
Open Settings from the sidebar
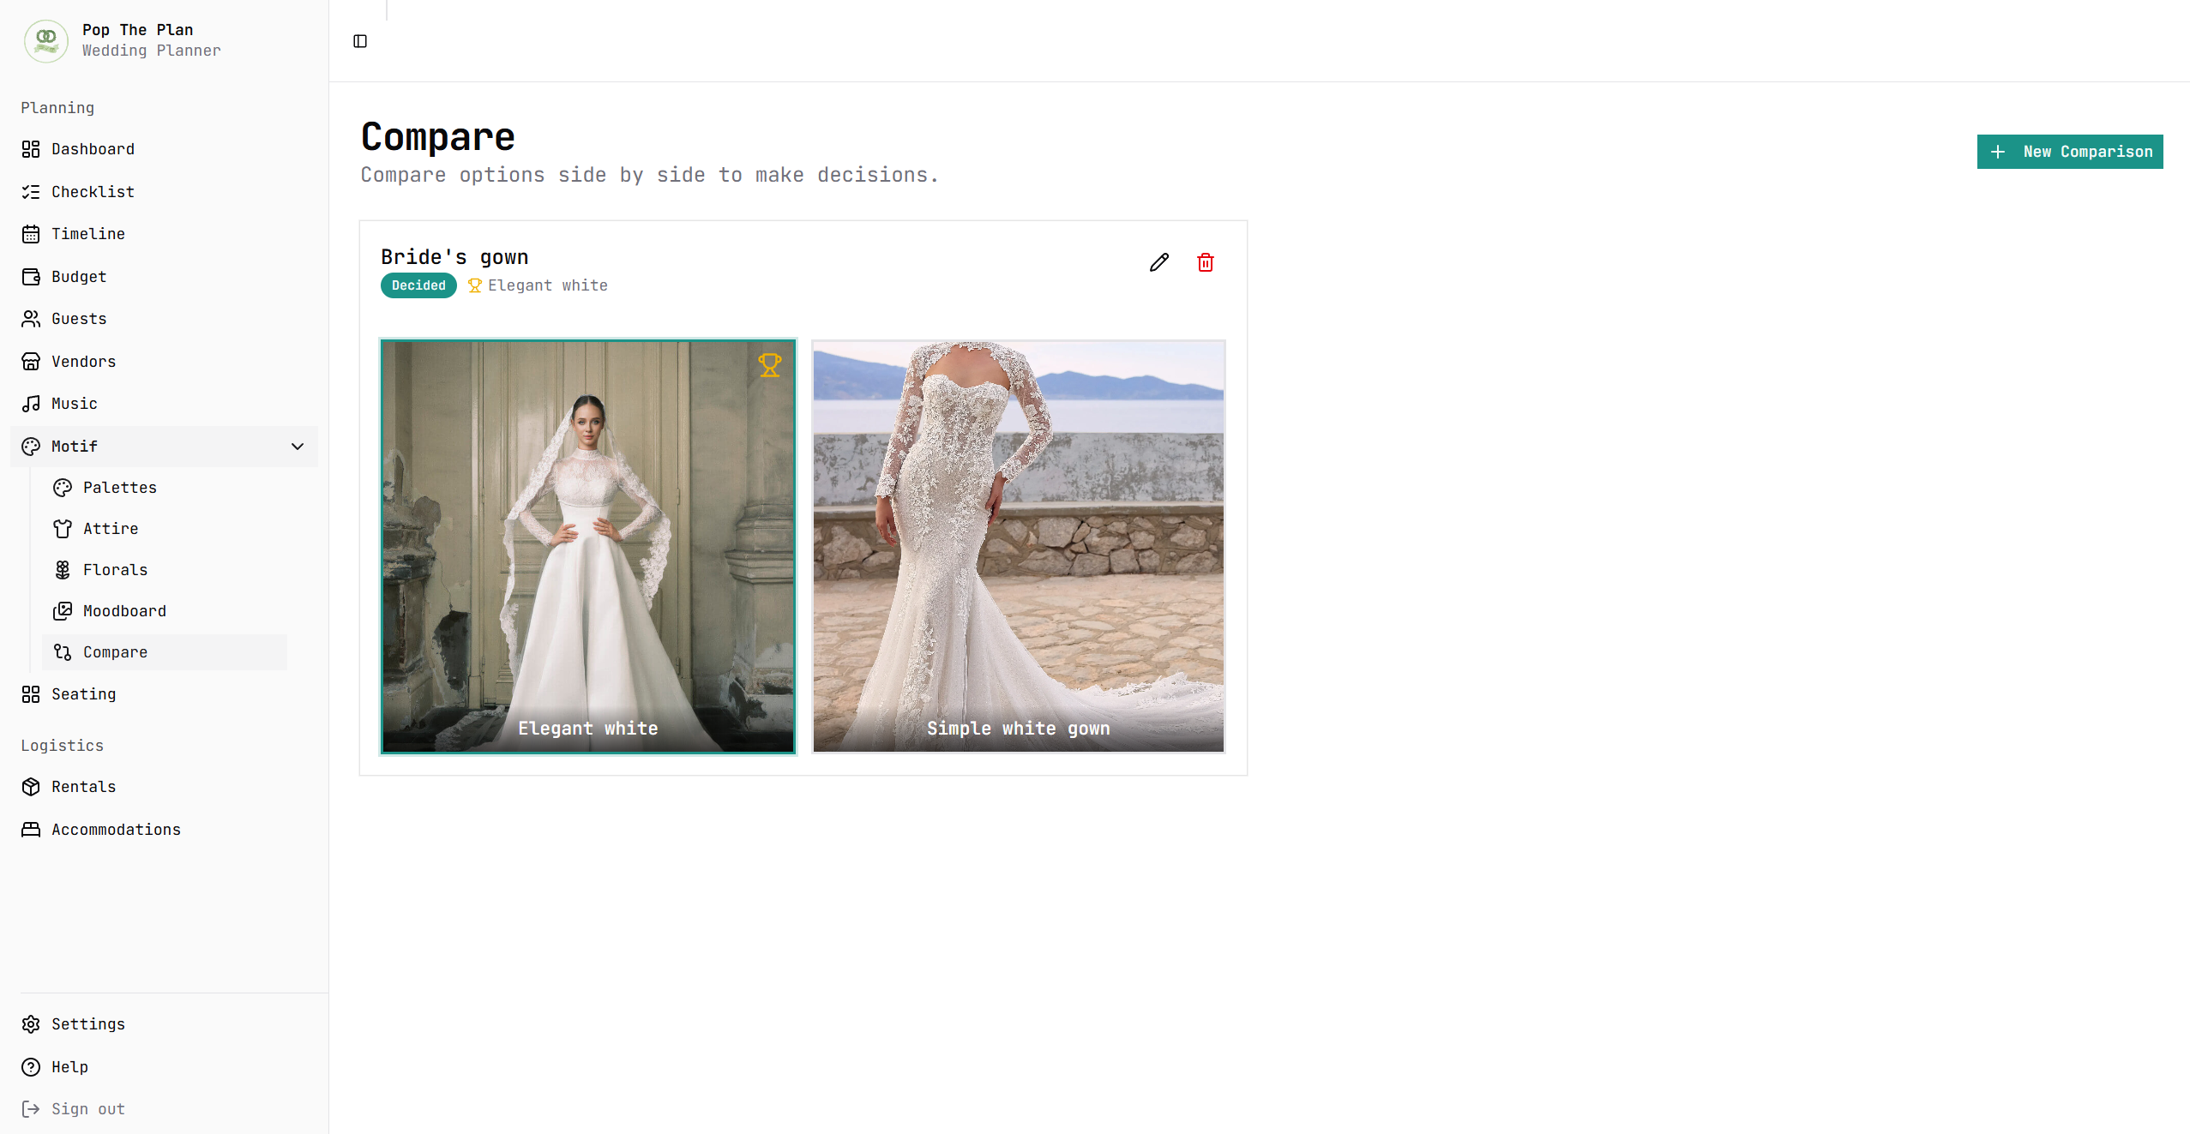click(x=87, y=1024)
